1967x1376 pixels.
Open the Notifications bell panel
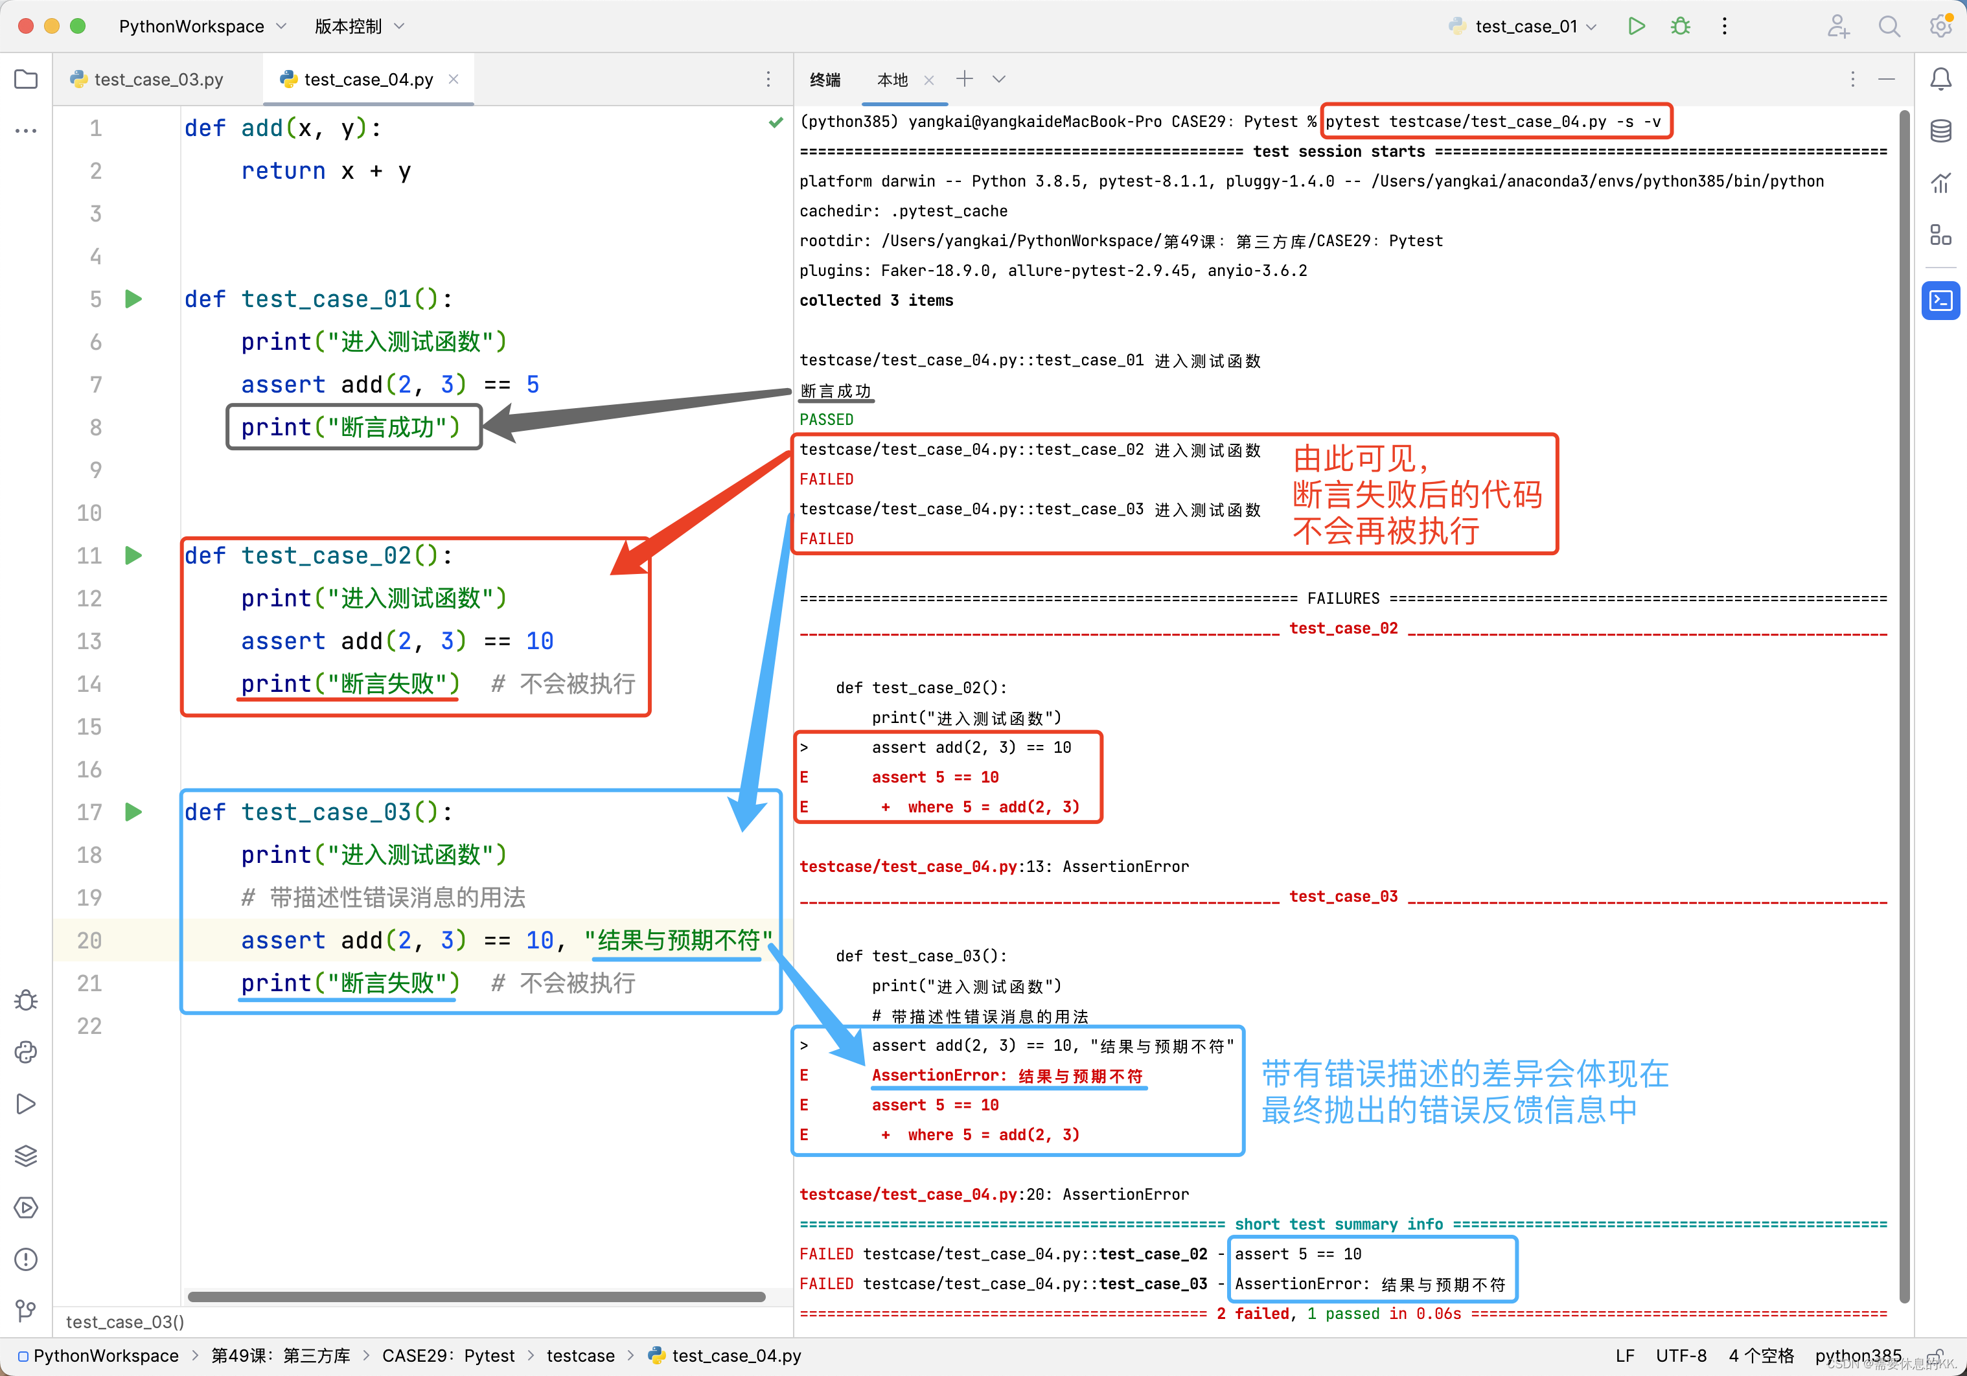1940,80
